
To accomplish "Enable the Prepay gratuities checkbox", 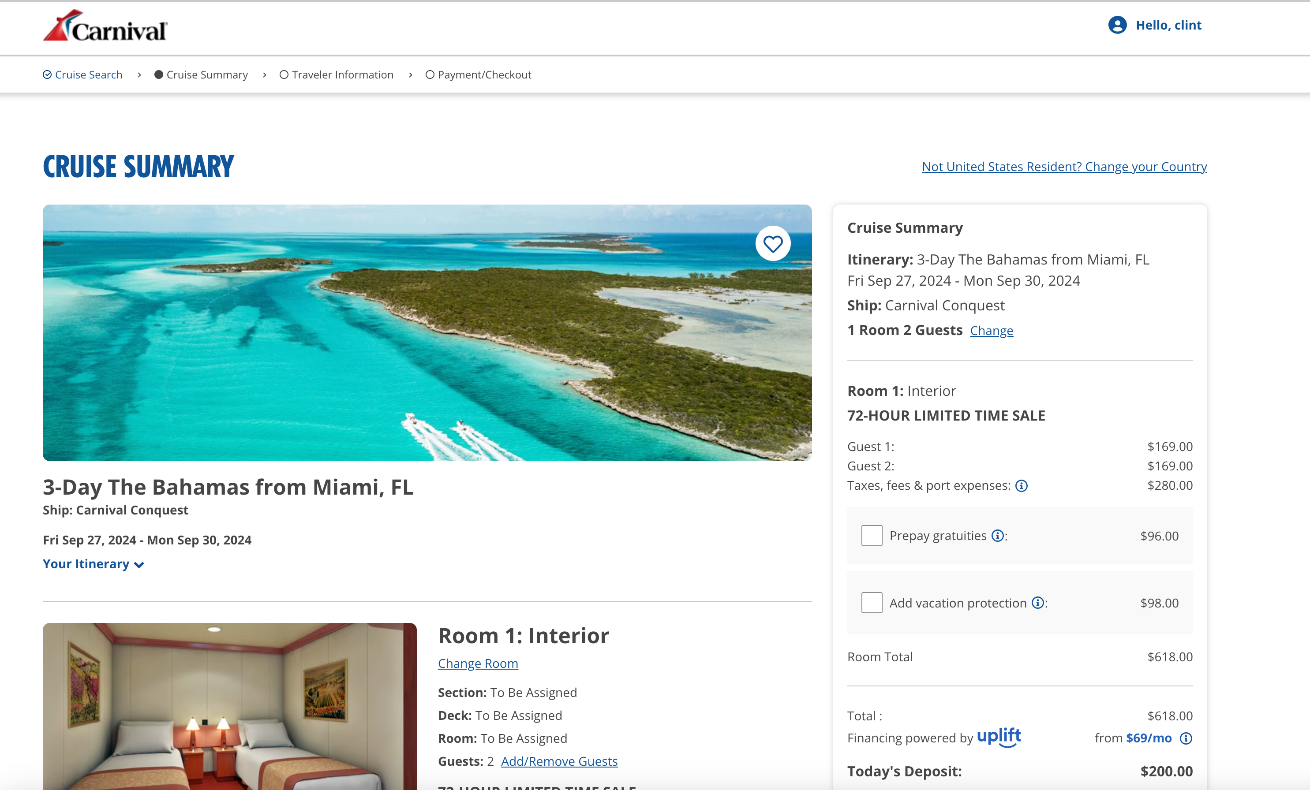I will (872, 536).
